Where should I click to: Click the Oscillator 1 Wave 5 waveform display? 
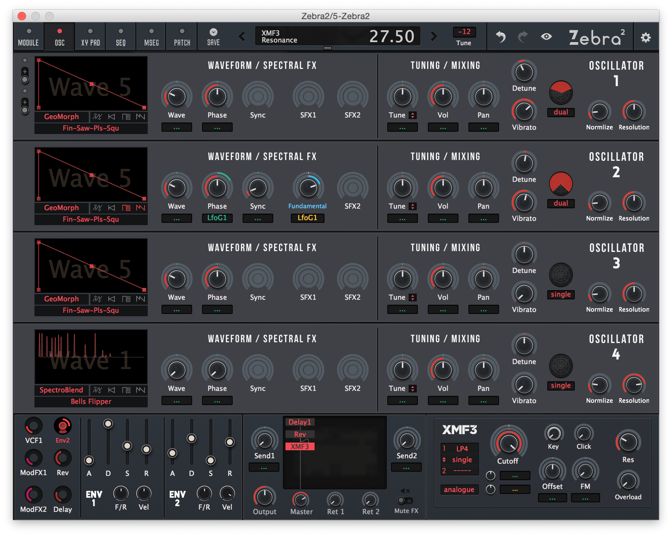tap(91, 83)
